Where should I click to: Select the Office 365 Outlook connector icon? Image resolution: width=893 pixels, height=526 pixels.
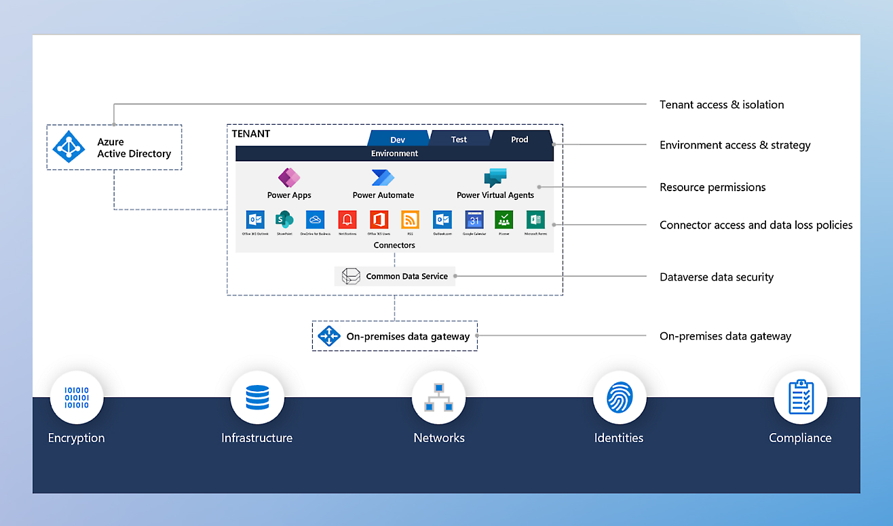256,220
